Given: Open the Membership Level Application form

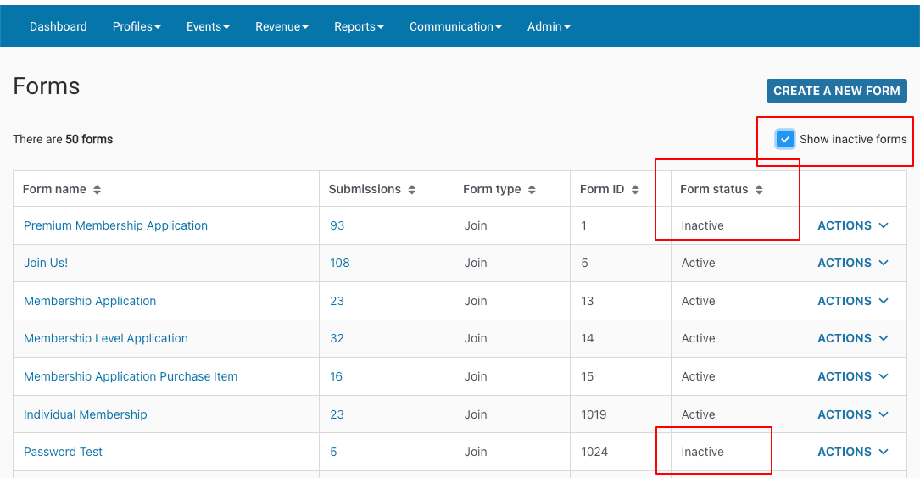Looking at the screenshot, I should tap(106, 338).
